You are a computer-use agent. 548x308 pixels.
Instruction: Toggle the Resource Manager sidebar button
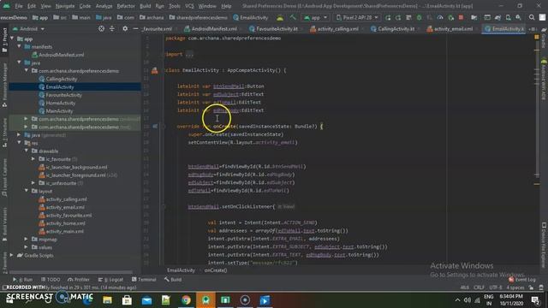point(4,85)
